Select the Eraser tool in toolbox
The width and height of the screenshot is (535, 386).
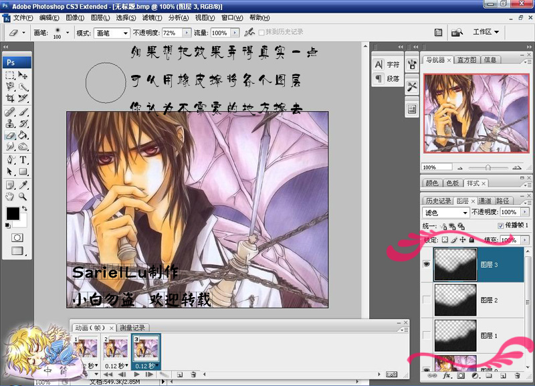tap(10, 135)
